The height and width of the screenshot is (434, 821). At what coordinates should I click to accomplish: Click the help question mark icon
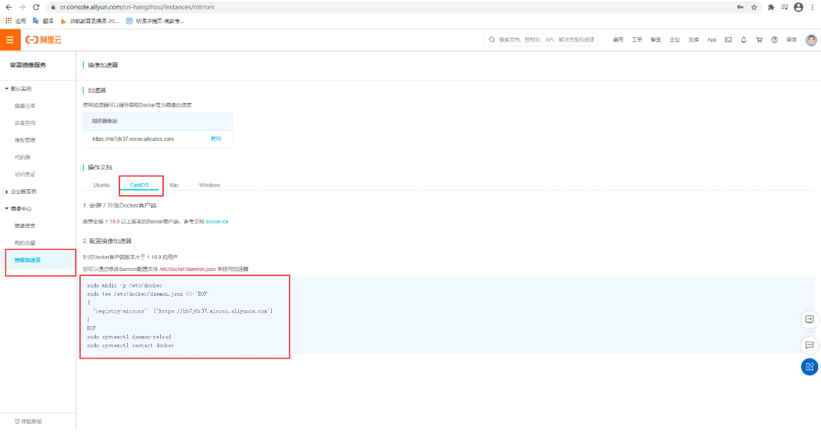(x=775, y=40)
